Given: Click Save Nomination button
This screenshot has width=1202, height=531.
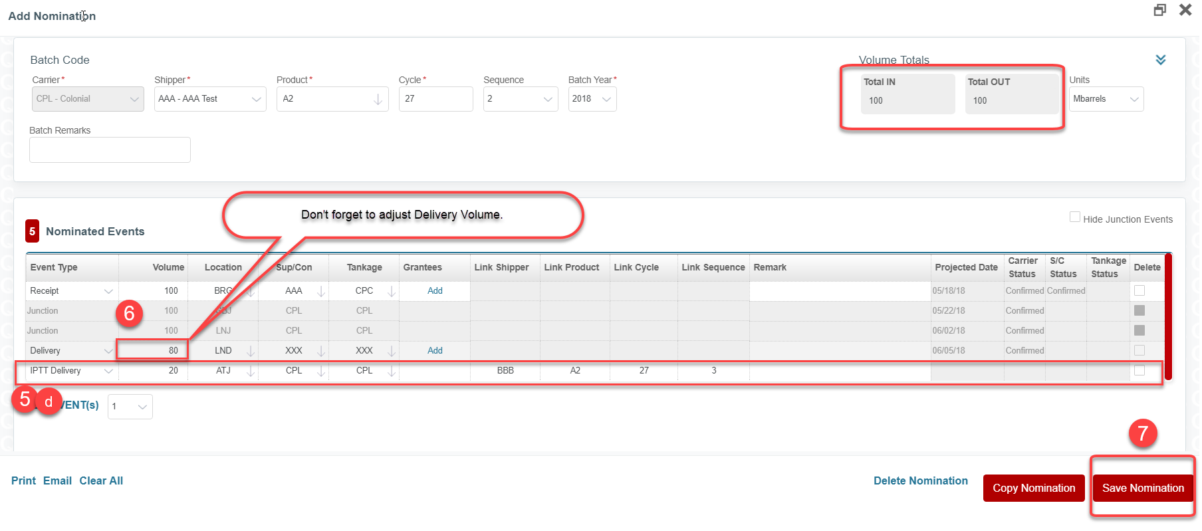Looking at the screenshot, I should [1142, 488].
